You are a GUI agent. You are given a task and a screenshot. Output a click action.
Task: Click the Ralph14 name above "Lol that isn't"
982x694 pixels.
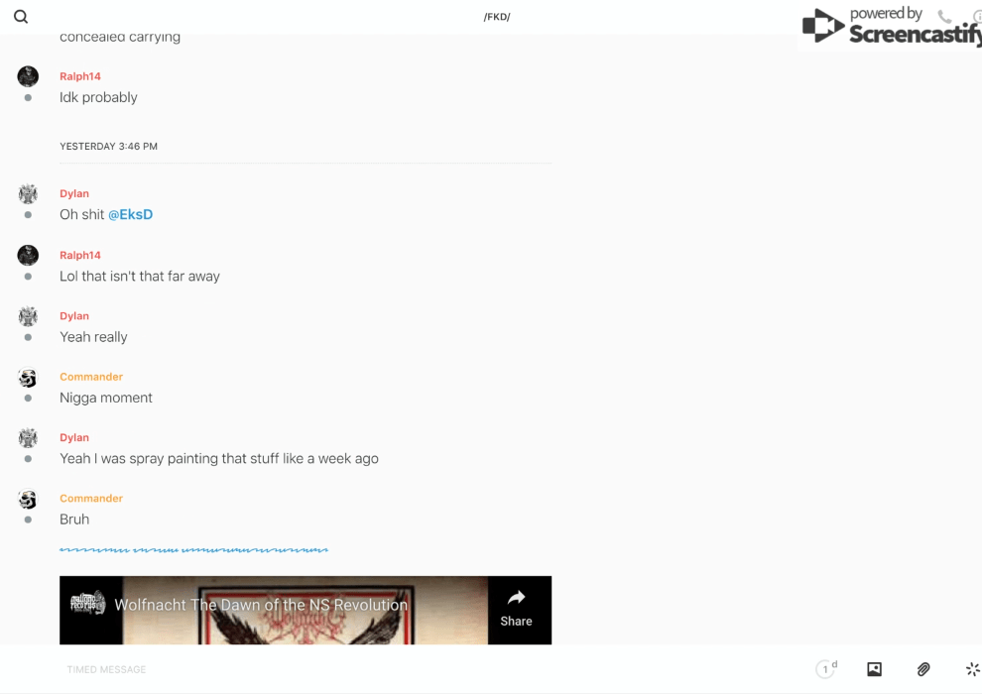coord(80,255)
